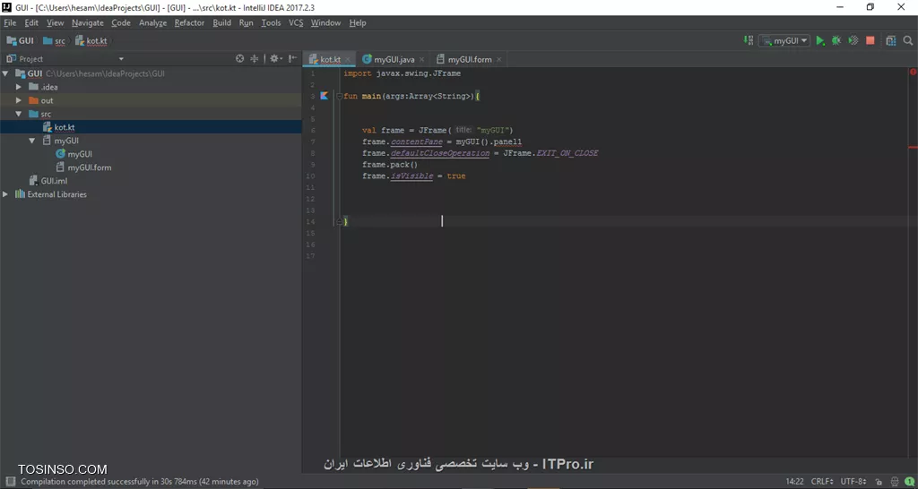The height and width of the screenshot is (489, 918).
Task: Expand the out folder arrow
Action: click(19, 100)
